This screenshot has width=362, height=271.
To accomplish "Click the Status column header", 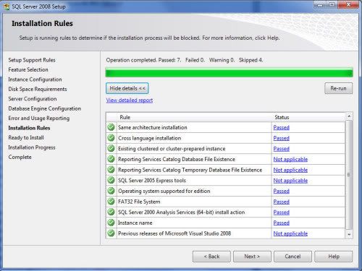I will tap(308, 117).
